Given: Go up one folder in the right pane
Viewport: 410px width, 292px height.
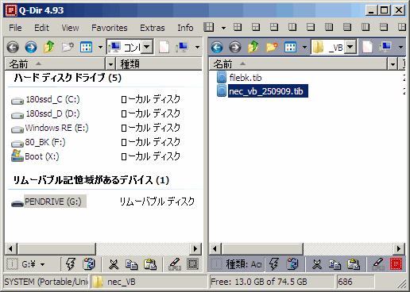Looking at the screenshot, I should click(x=253, y=47).
